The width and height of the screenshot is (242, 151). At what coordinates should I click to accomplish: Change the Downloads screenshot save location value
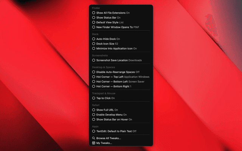[135, 60]
